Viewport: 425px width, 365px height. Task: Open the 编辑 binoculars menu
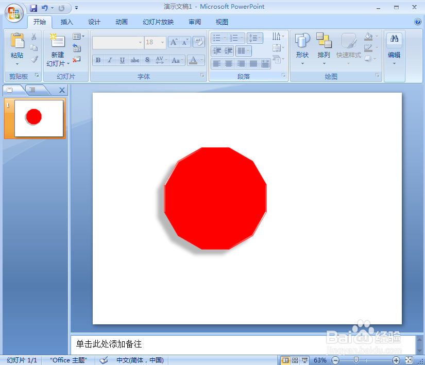(x=395, y=49)
